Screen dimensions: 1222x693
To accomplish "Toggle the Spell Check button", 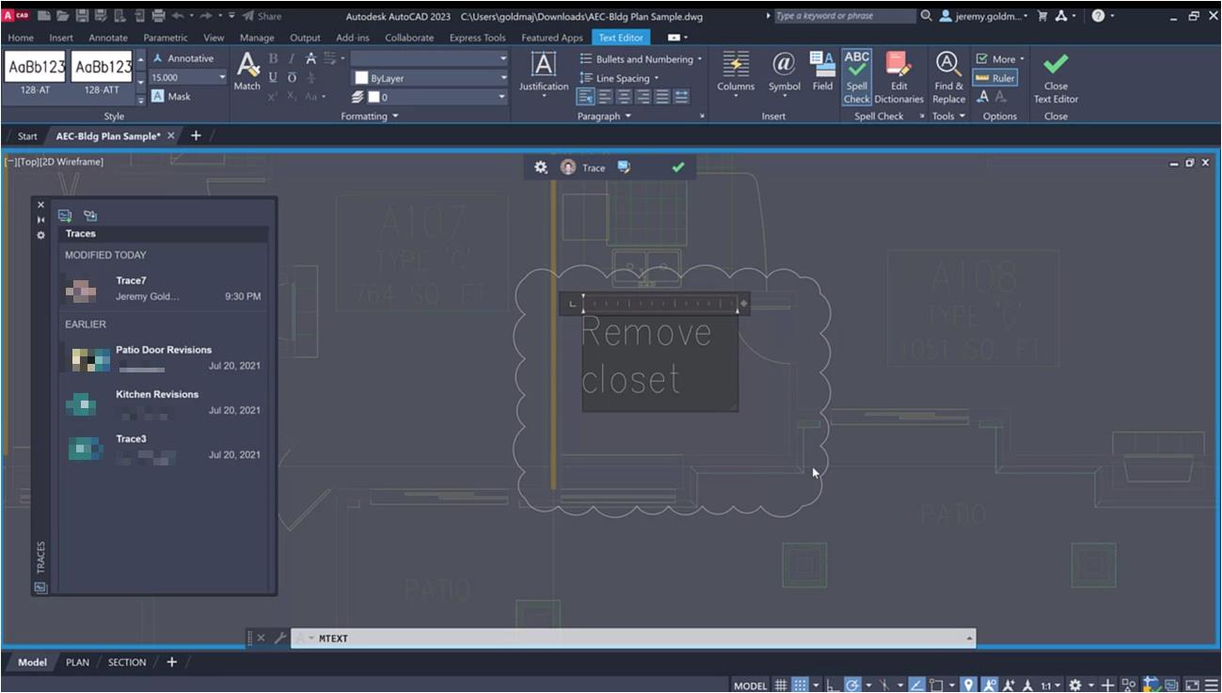I will click(x=857, y=78).
